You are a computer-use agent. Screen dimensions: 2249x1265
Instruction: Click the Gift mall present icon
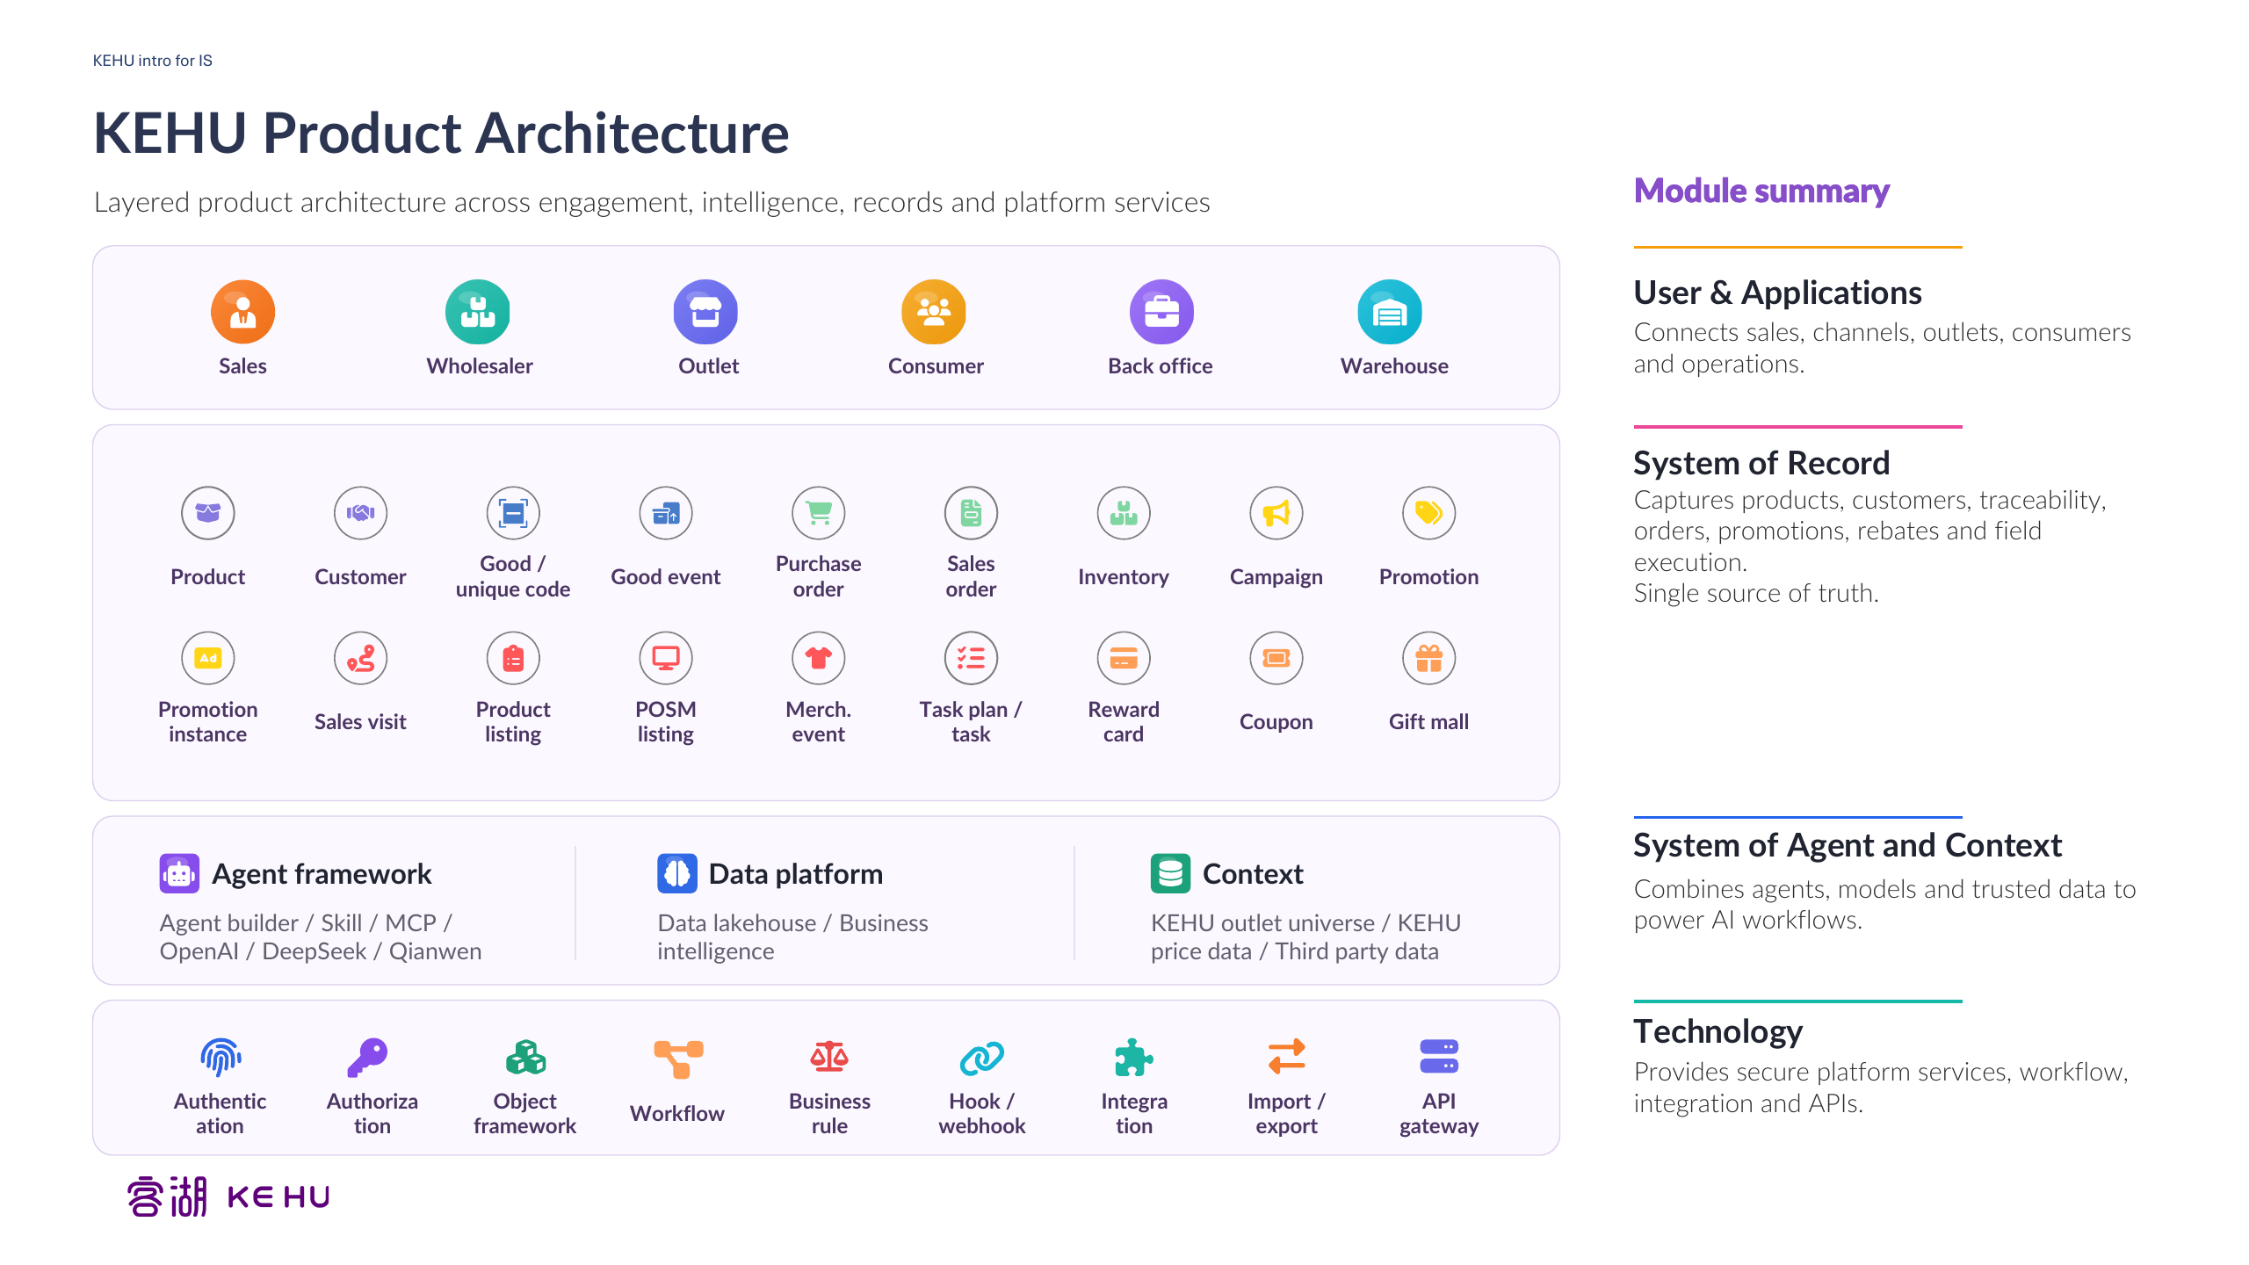1428,658
